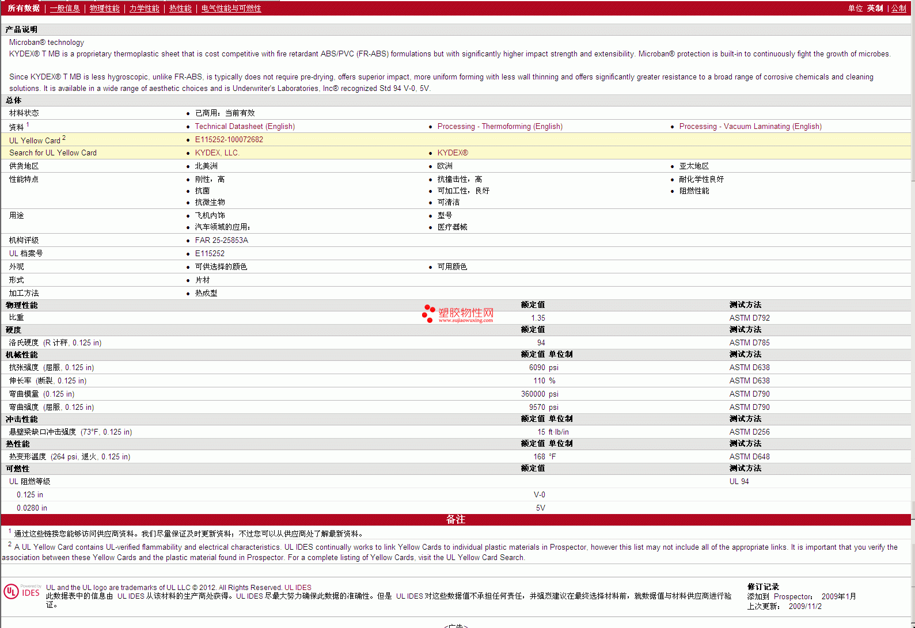Screen dimensions: 915x628
Task: Click heat deflection value 168 °F
Action: click(x=545, y=456)
